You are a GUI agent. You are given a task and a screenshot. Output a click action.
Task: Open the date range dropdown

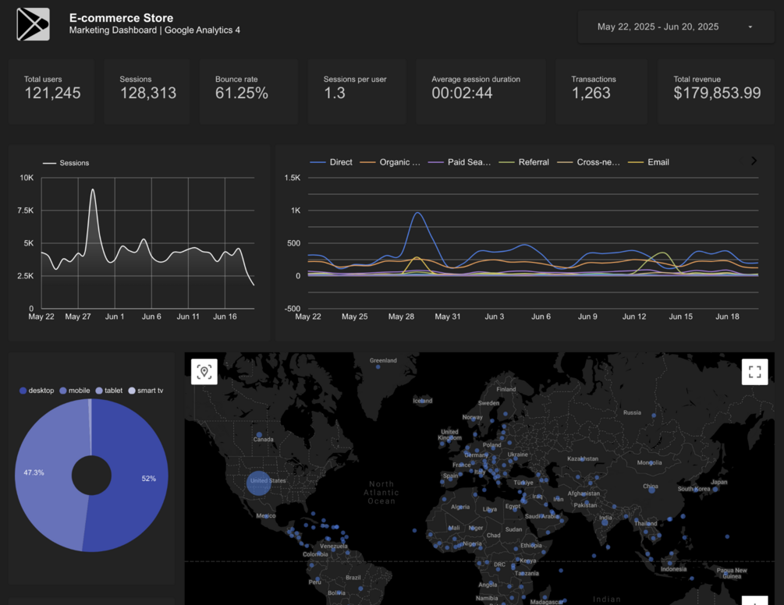coord(676,25)
